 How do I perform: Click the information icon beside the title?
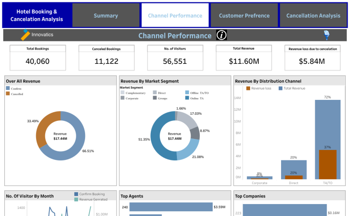(x=221, y=35)
